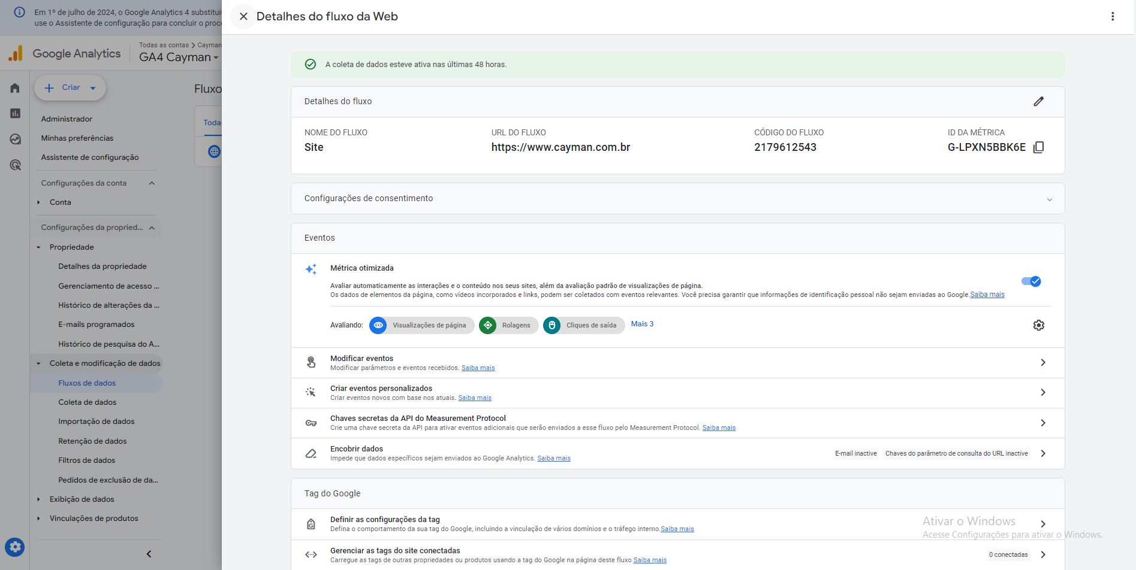1136x570 pixels.
Task: Click the Google tag settings icon
Action: [311, 524]
